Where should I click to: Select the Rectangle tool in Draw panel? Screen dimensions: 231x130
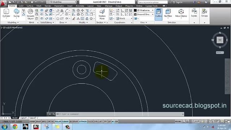62,18
